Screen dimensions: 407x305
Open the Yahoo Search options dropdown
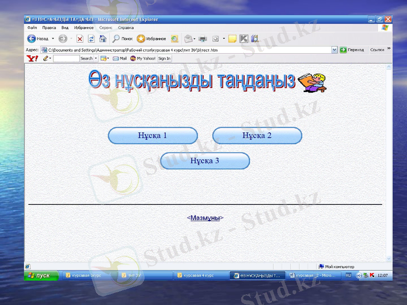click(x=97, y=58)
